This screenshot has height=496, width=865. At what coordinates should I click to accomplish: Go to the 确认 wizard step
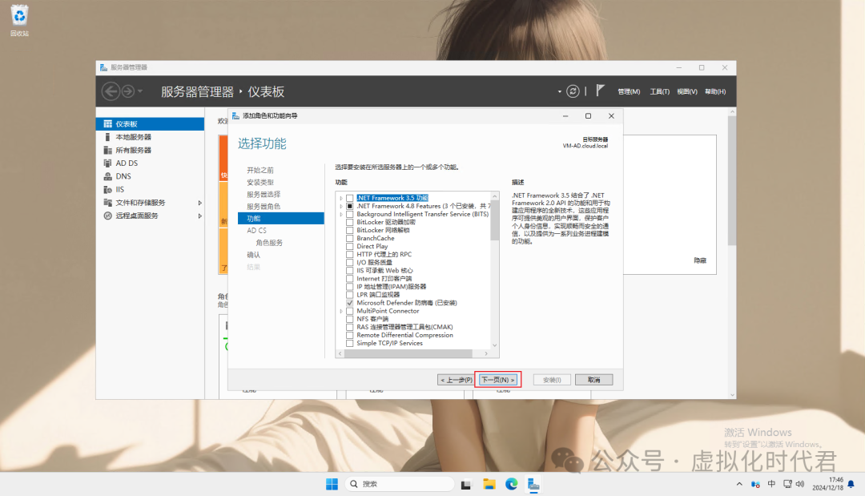click(x=253, y=255)
